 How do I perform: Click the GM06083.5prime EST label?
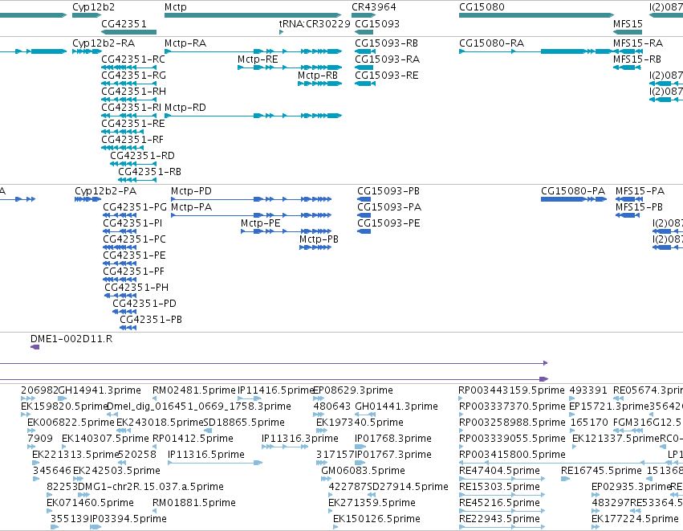[363, 471]
